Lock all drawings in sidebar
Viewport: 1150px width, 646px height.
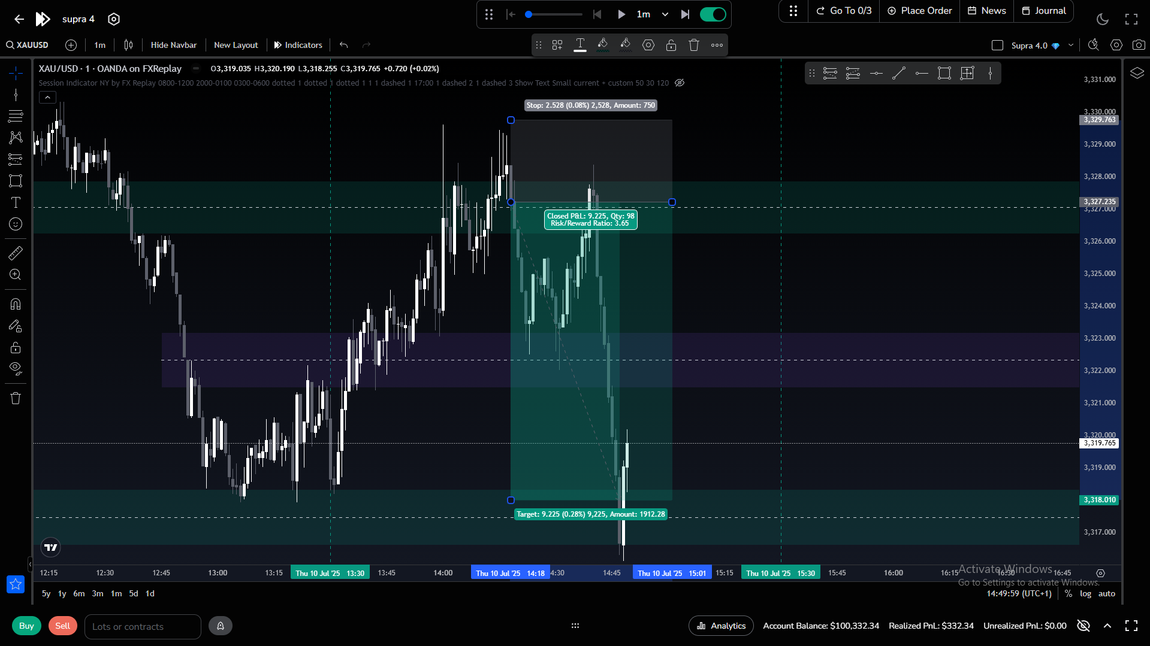pyautogui.click(x=16, y=348)
